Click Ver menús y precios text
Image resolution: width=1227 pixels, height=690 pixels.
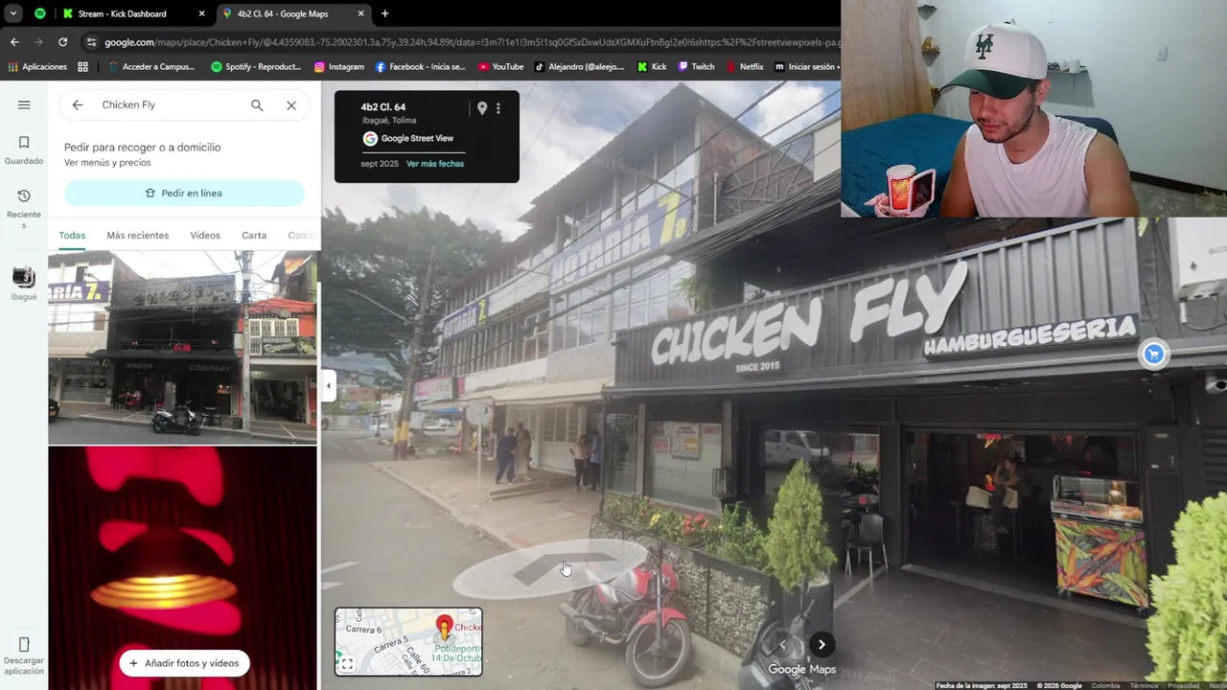point(107,163)
